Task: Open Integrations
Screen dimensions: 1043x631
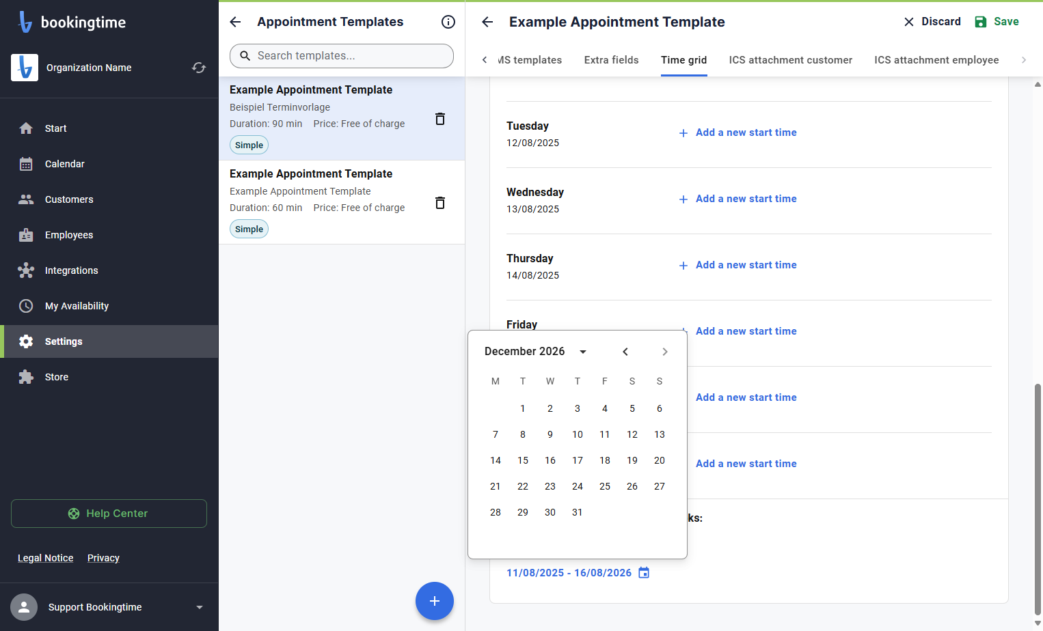Action: (x=109, y=270)
